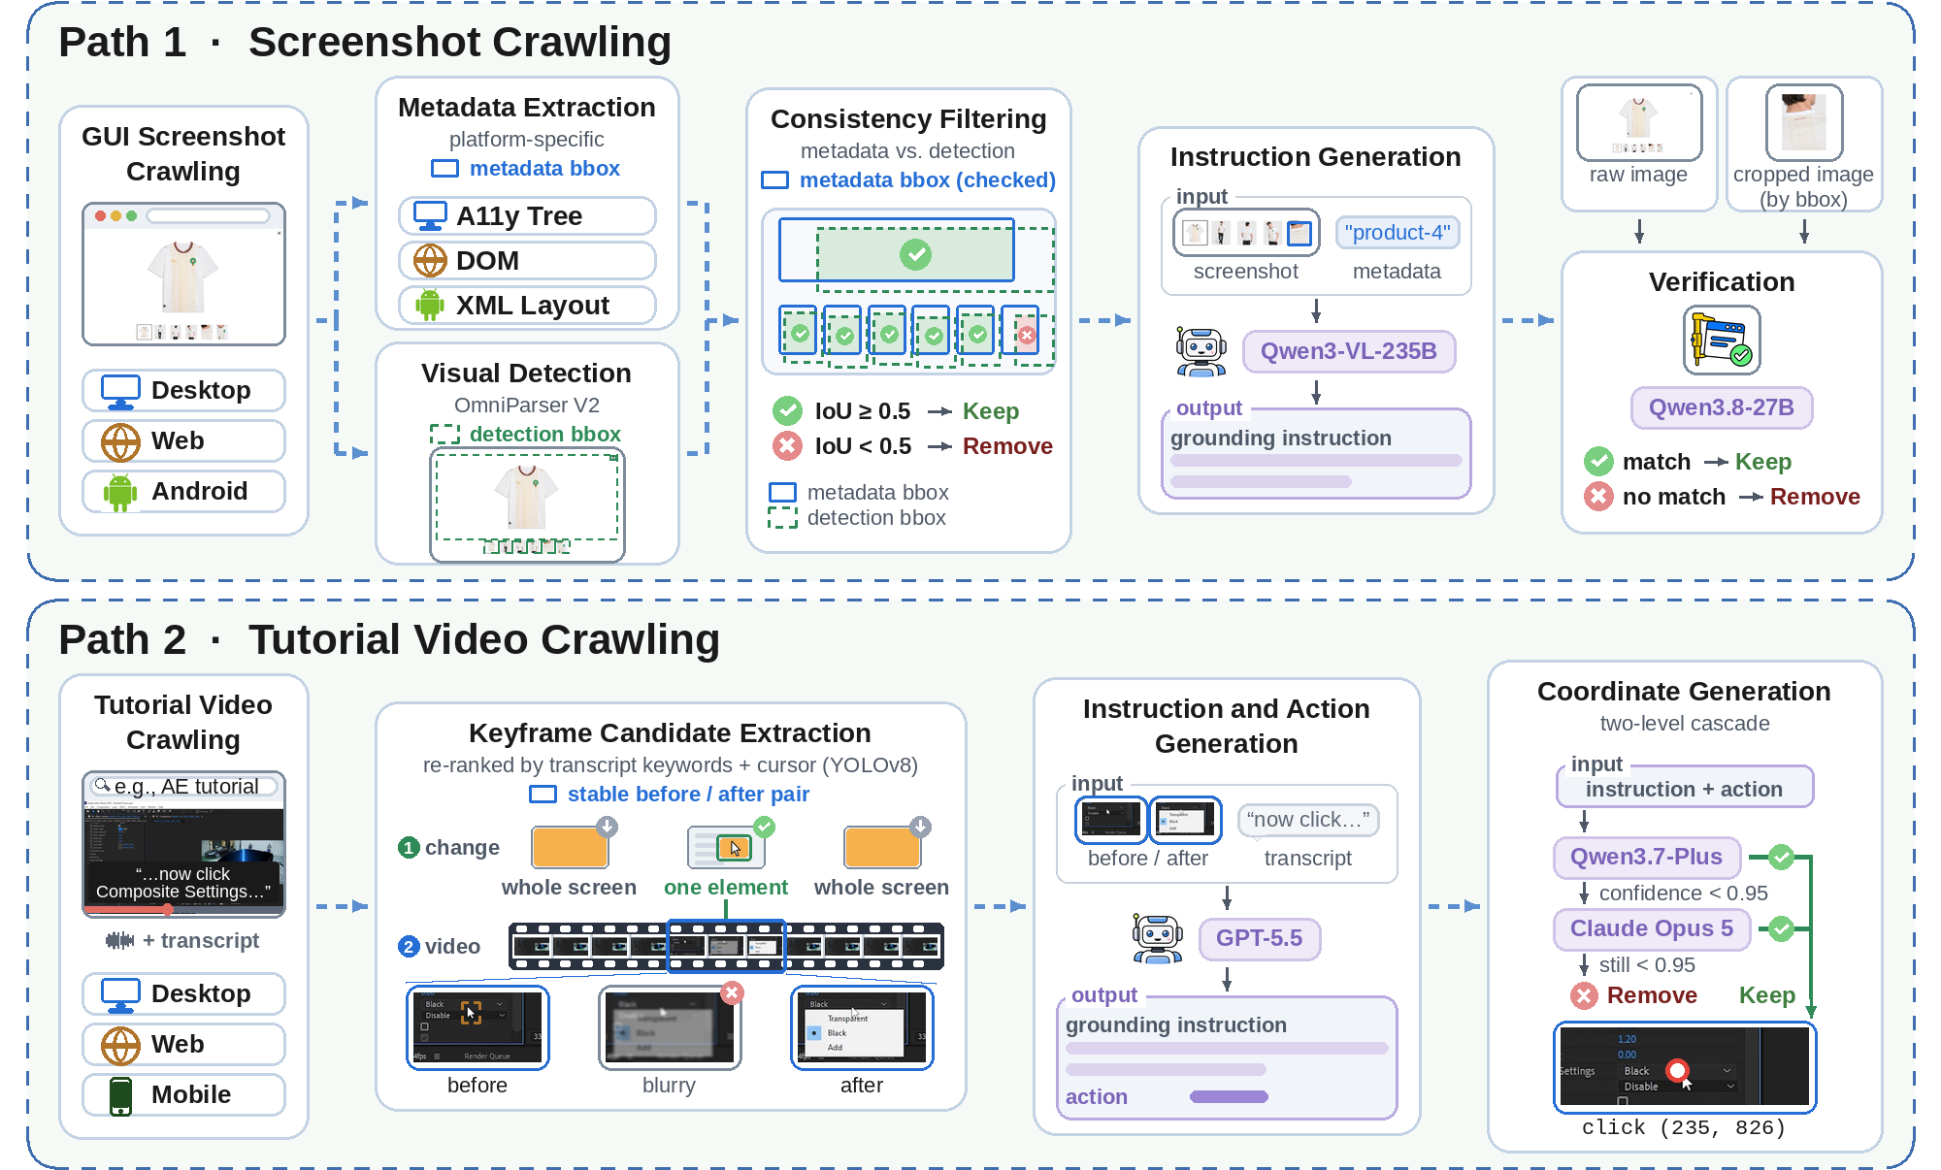This screenshot has width=1941, height=1170.
Task: Click the video filmstrip next to the video label
Action: (726, 946)
